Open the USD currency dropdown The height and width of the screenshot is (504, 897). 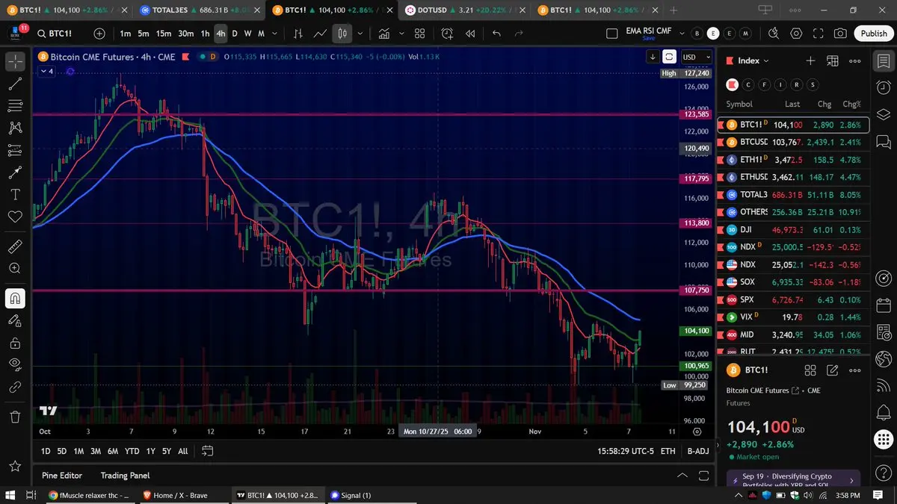coord(696,57)
